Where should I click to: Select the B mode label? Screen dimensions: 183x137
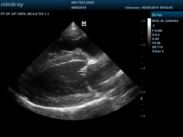[154, 26]
